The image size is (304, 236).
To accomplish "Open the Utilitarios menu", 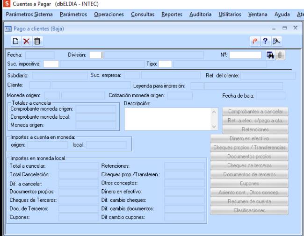I will click(x=229, y=14).
